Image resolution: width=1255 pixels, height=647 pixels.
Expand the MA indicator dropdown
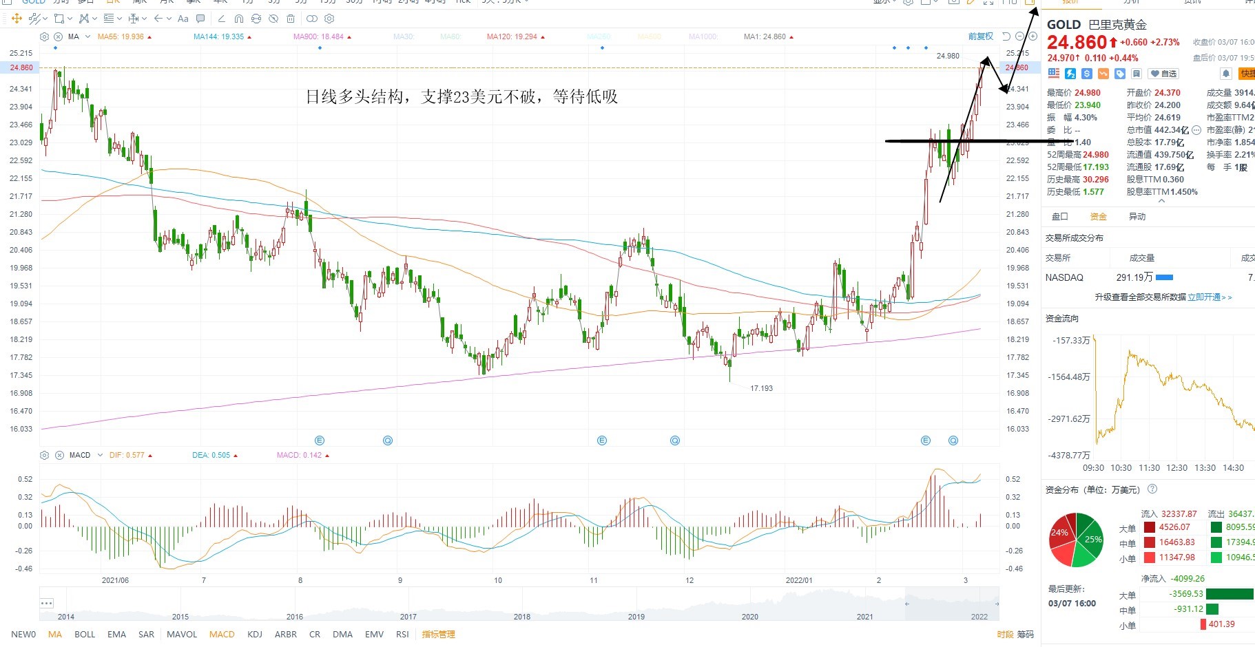pyautogui.click(x=87, y=36)
